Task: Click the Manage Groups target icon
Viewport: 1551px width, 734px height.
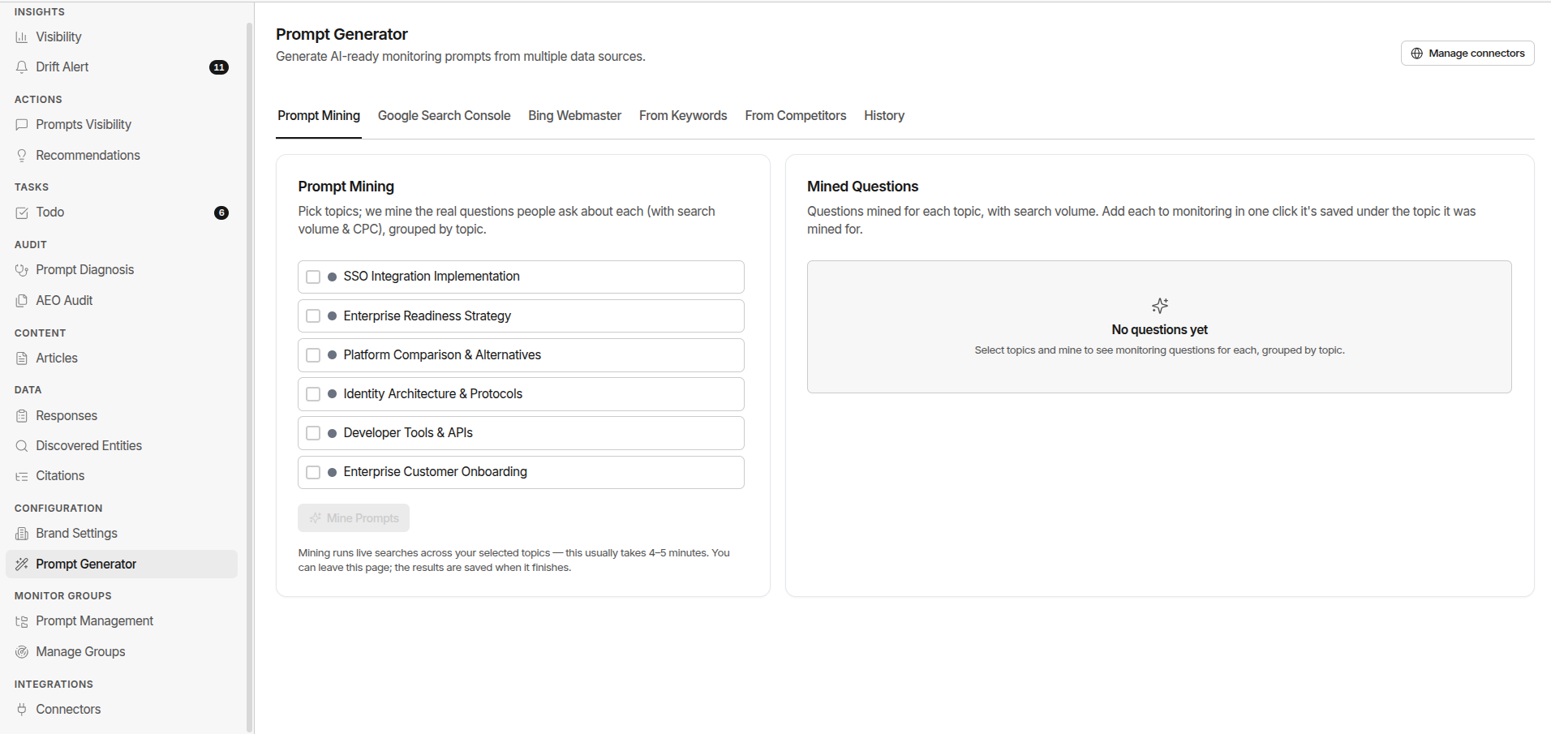Action: (22, 651)
